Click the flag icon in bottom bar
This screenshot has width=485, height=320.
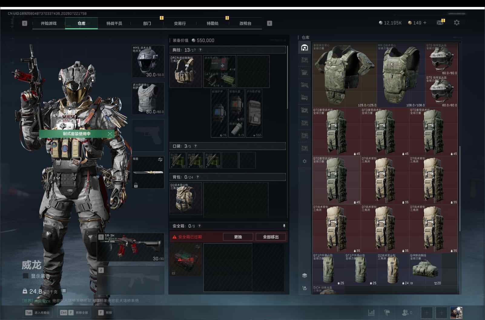387,312
